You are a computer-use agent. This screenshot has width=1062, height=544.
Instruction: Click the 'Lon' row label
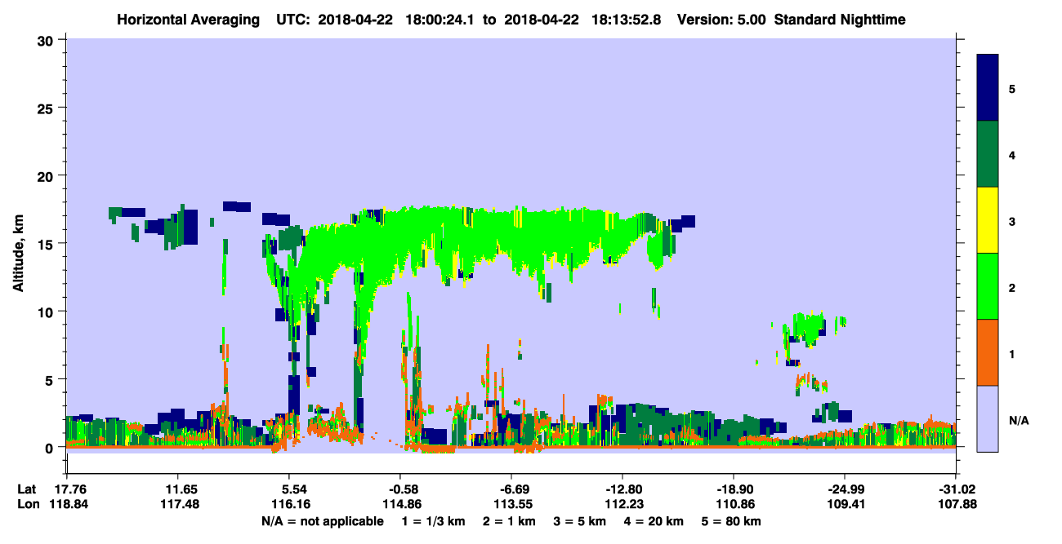27,504
